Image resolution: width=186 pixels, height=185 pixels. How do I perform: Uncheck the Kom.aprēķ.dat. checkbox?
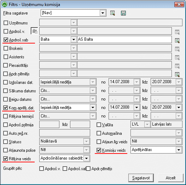coord(5,108)
